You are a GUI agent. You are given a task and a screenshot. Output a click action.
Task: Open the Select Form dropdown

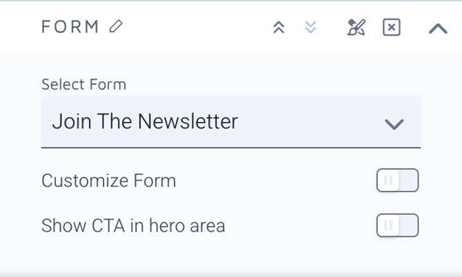[x=230, y=122]
